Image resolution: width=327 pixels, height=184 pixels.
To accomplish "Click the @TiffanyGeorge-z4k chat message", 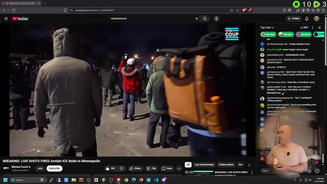I will [x=288, y=44].
